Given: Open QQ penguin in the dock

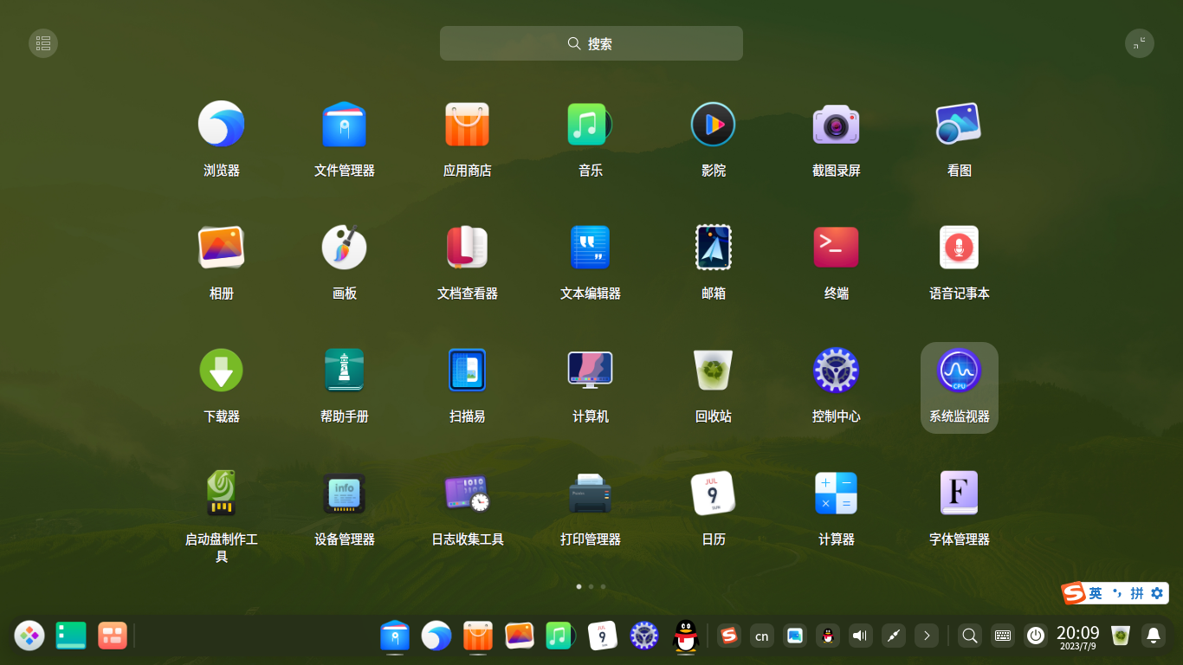Looking at the screenshot, I should point(686,636).
